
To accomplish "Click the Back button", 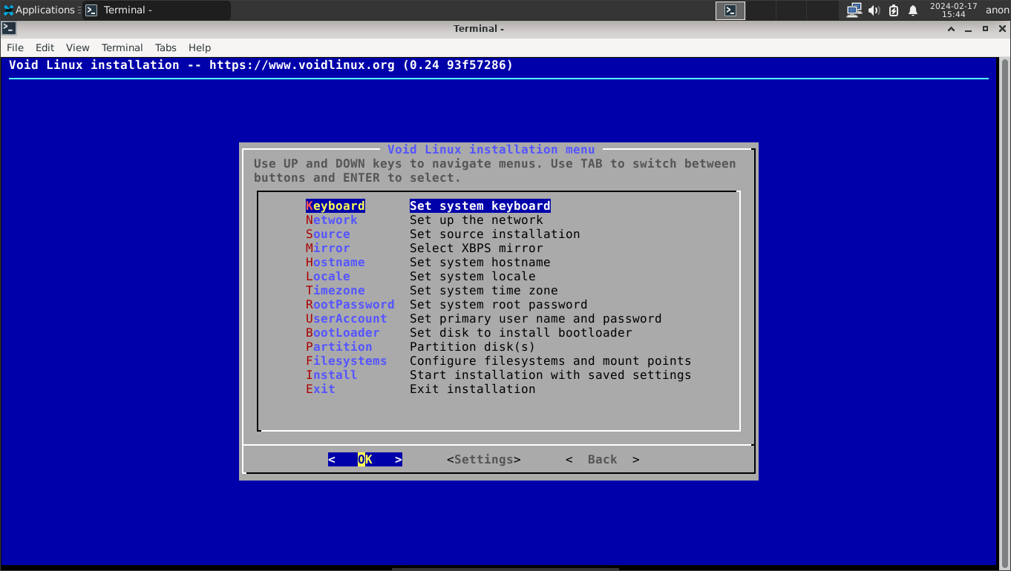I will 603,460.
